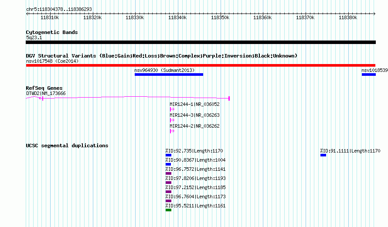Image resolution: width=388 pixels, height=227 pixels.
Task: Click the MIR1244-1 arrow glyph
Action: tap(172, 109)
